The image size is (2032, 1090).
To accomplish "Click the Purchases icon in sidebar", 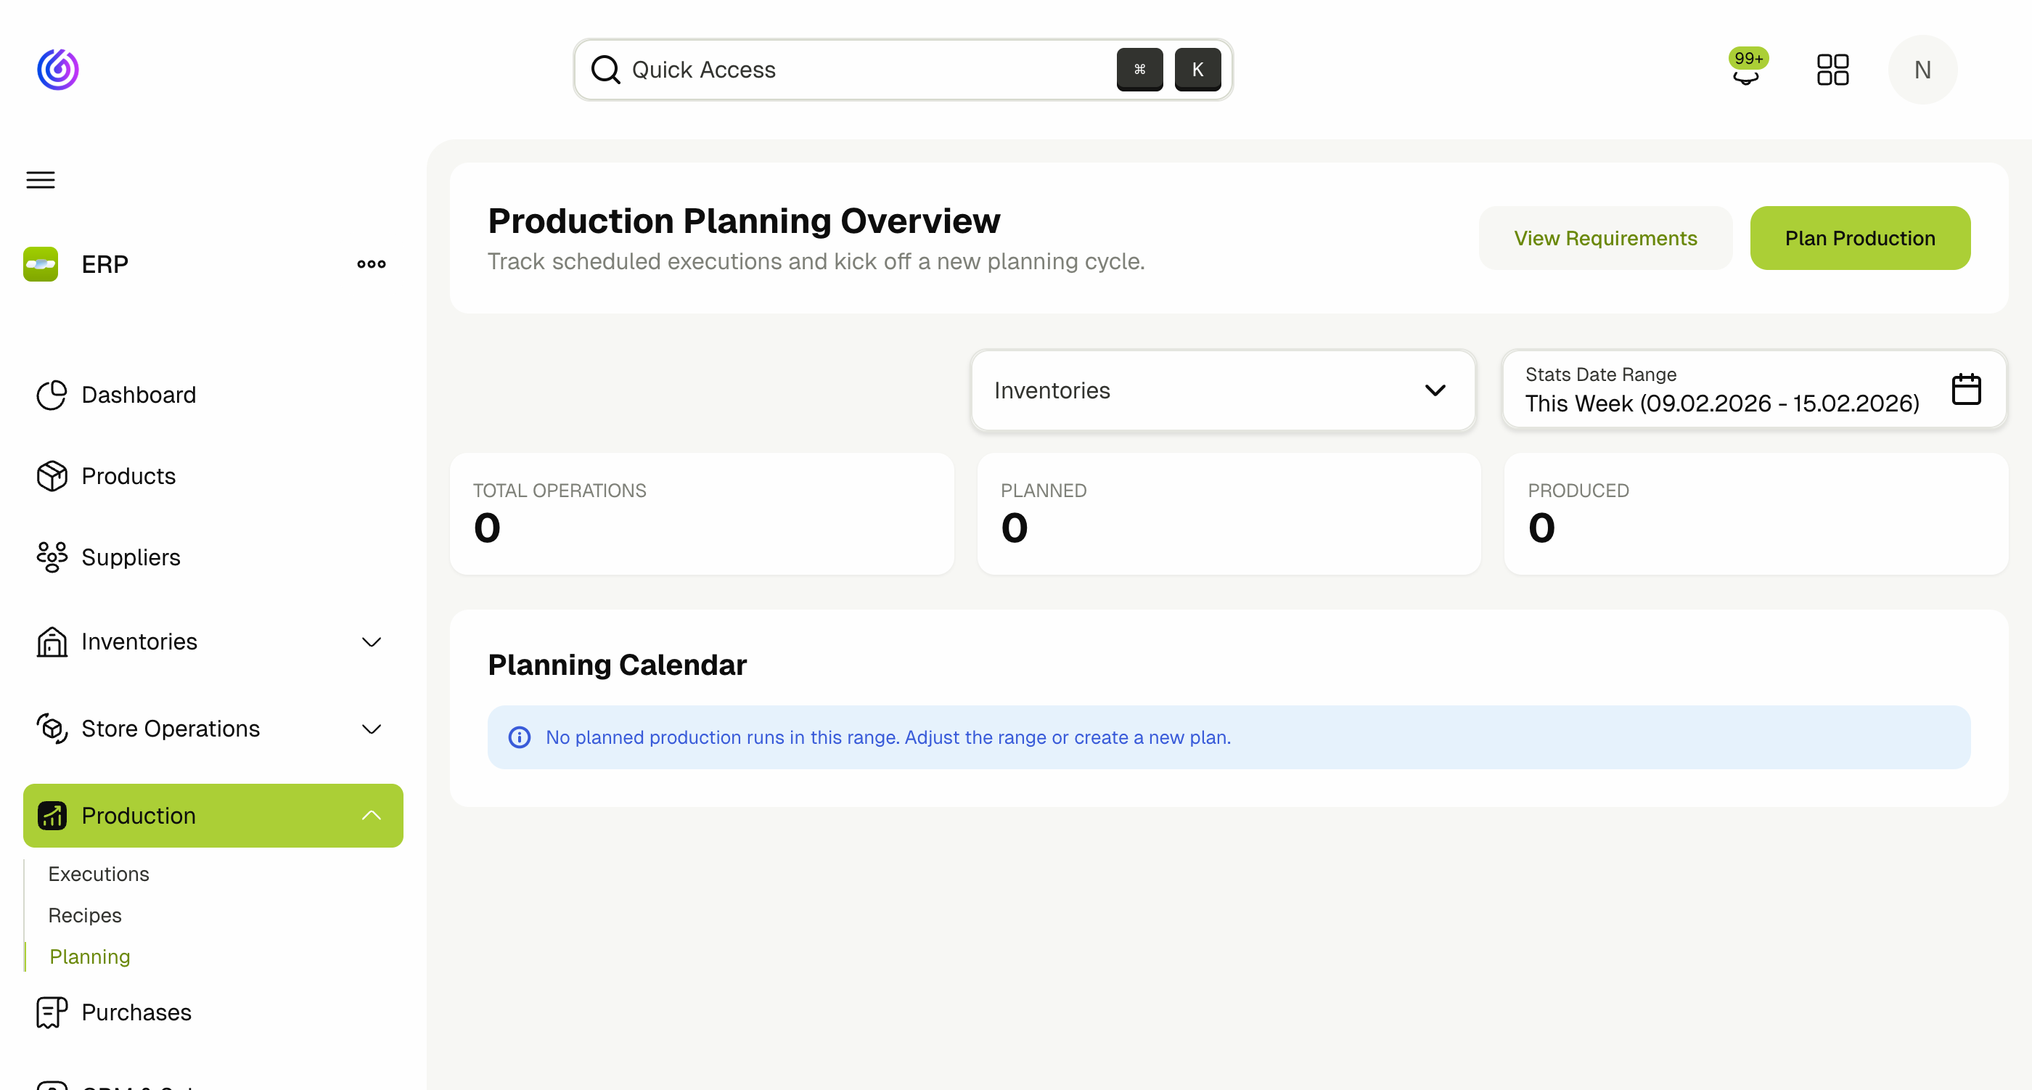I will pyautogui.click(x=51, y=1012).
